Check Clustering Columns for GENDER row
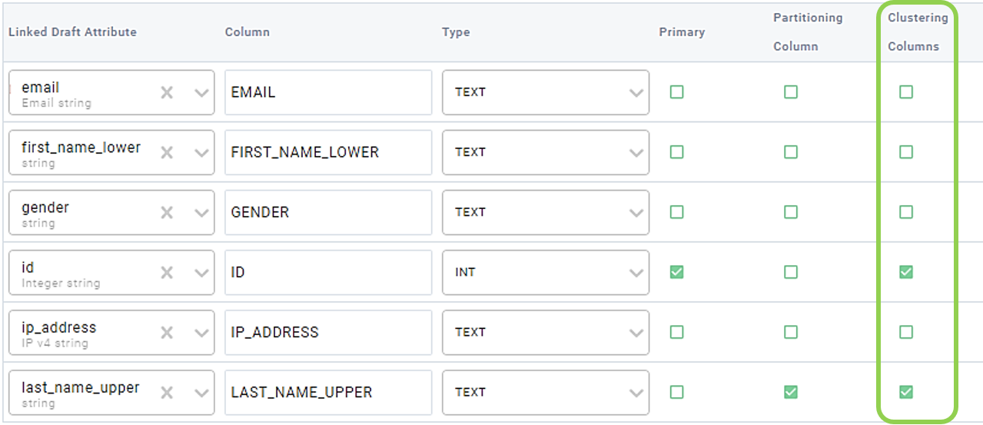 click(906, 212)
